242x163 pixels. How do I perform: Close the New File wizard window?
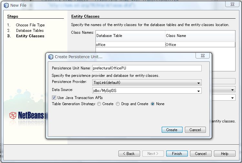tap(230, 5)
